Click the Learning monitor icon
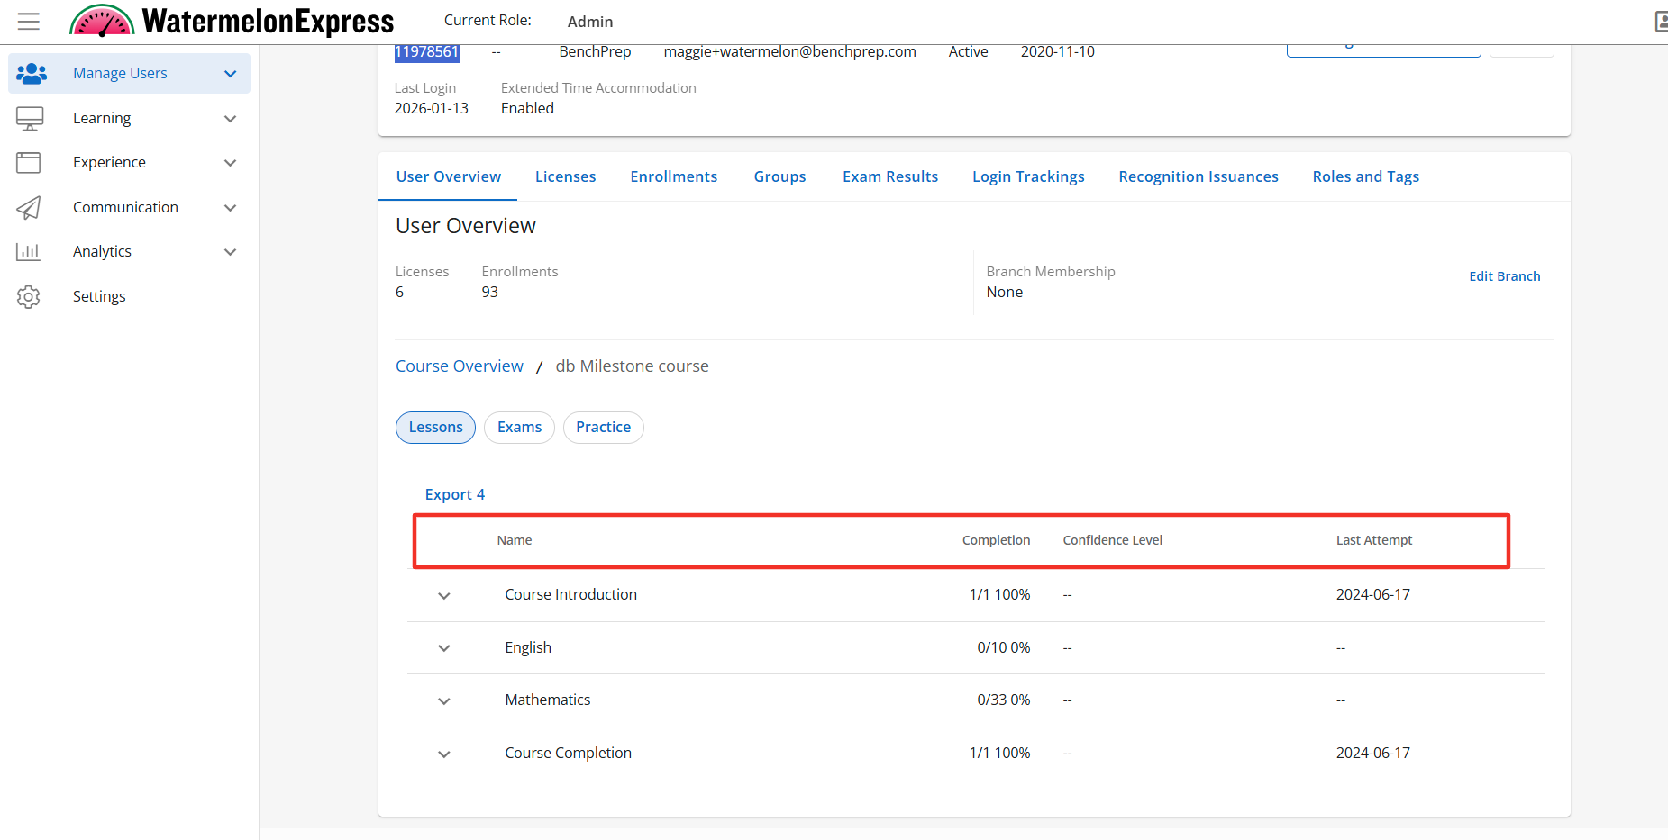The image size is (1668, 840). coord(30,119)
